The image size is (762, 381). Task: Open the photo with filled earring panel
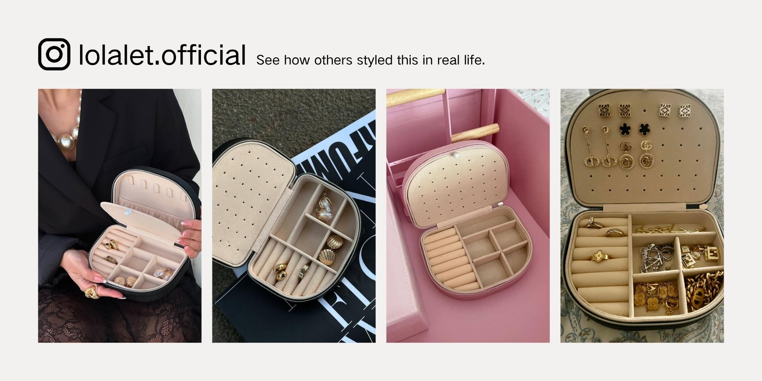click(x=642, y=215)
